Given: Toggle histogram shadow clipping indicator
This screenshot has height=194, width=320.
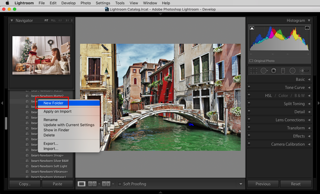Looking at the screenshot, I should pos(252,28).
